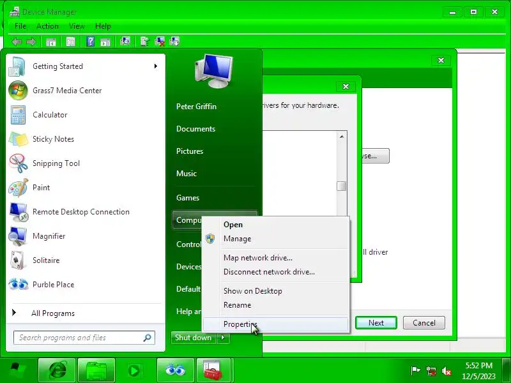
Task: Open Paint from Start menu
Action: click(x=86, y=188)
